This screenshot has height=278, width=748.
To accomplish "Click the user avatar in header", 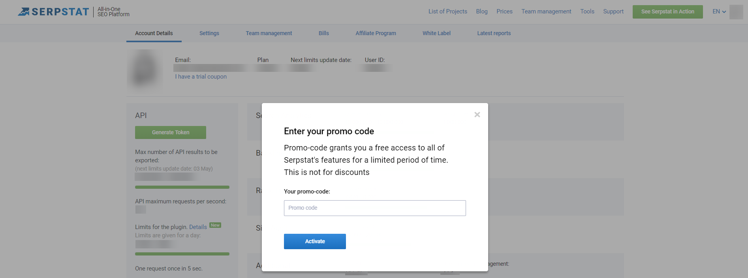I will (736, 12).
